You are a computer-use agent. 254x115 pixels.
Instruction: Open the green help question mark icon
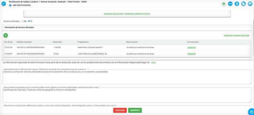coord(224,3)
